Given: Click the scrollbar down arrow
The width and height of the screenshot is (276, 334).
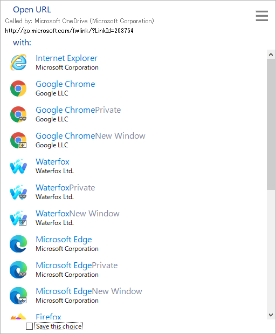Looking at the screenshot, I should click(271, 315).
